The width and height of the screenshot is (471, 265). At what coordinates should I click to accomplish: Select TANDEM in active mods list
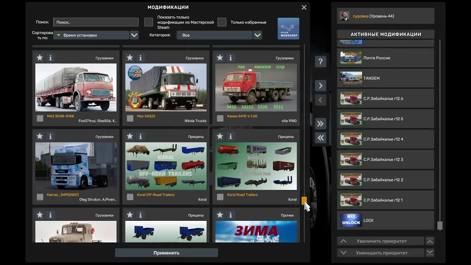[x=386, y=78]
